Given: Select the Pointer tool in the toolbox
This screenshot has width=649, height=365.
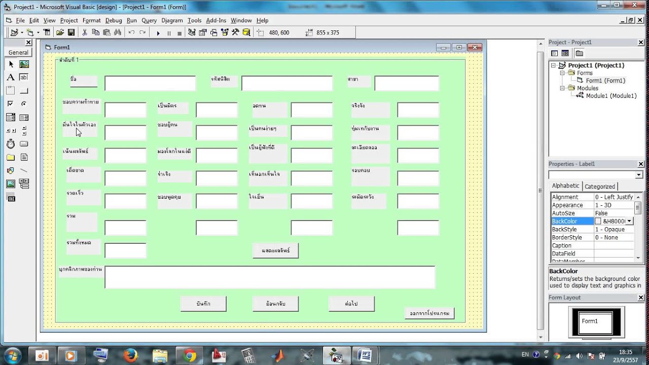Looking at the screenshot, I should point(11,64).
